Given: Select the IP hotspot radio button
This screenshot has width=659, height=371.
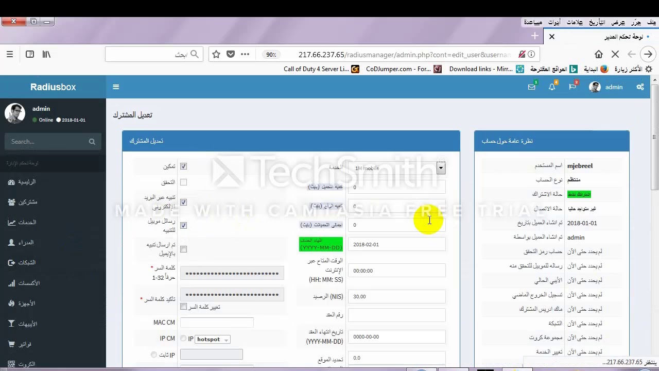Looking at the screenshot, I should (183, 339).
